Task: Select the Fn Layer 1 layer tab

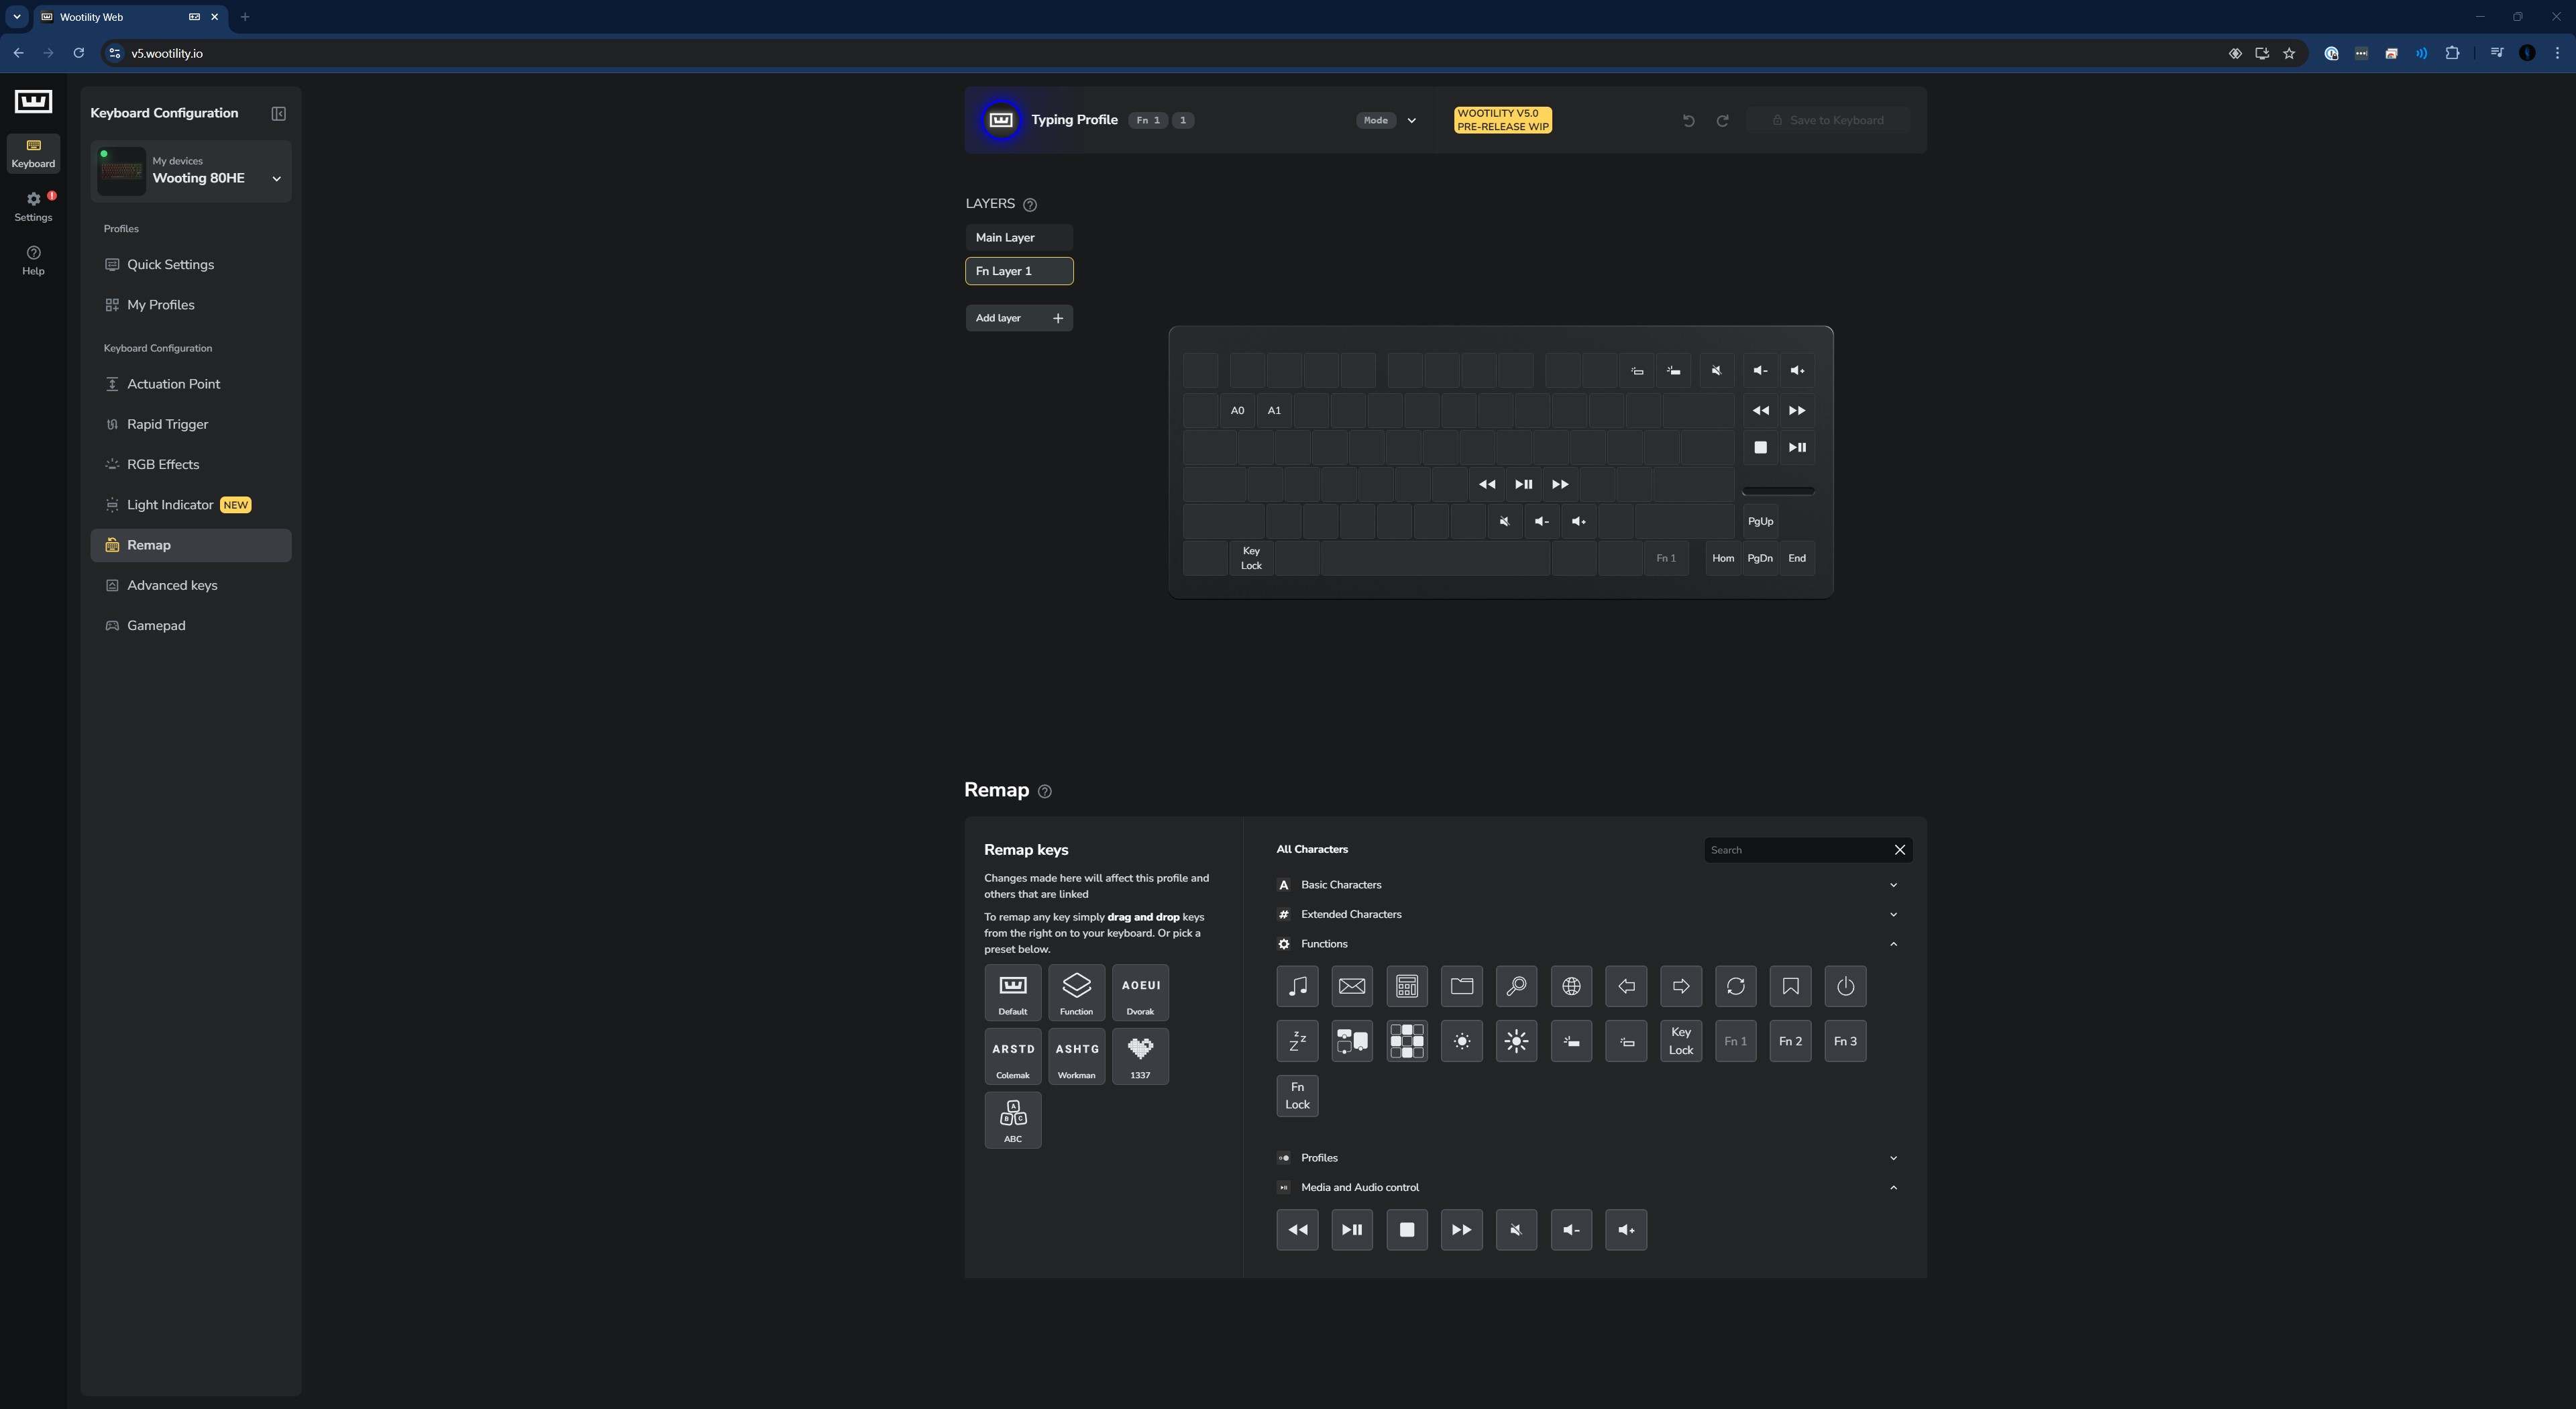Action: 1020,270
